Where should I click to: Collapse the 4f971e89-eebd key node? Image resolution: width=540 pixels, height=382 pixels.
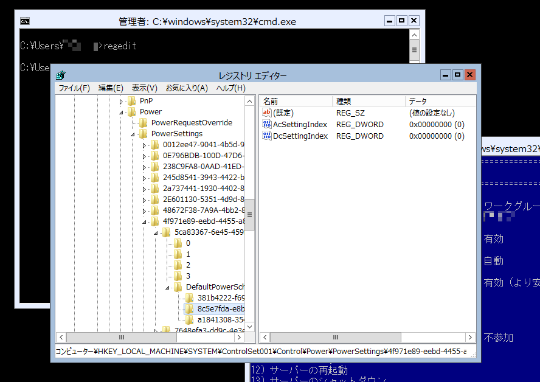[144, 222]
